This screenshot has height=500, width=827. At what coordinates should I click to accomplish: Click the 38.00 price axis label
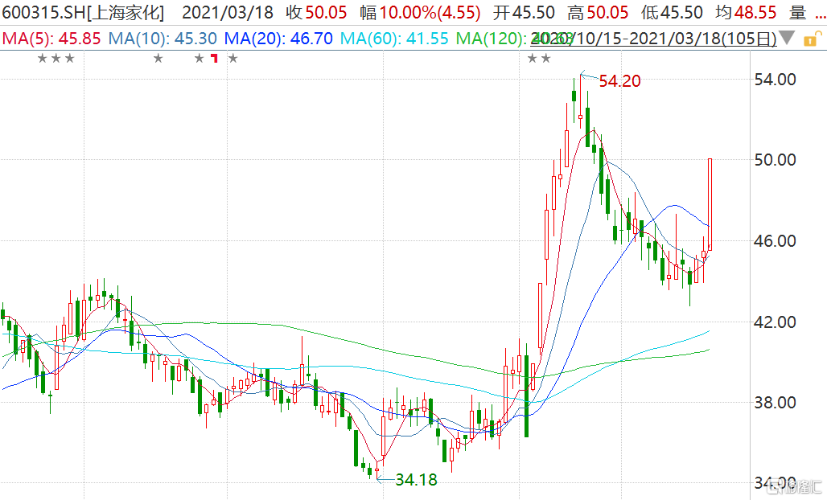(775, 403)
